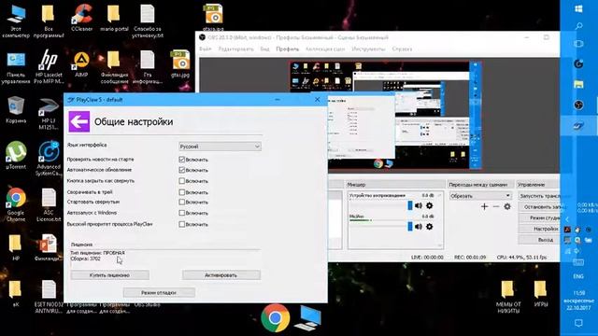The image size is (598, 336).
Task: Click the 'CPU: 44.9%, 53.11 fps' status text
Action: (521, 258)
